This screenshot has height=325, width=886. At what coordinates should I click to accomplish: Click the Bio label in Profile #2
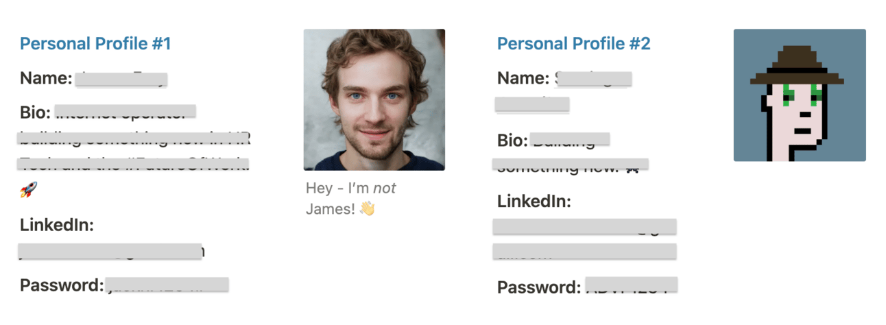512,140
